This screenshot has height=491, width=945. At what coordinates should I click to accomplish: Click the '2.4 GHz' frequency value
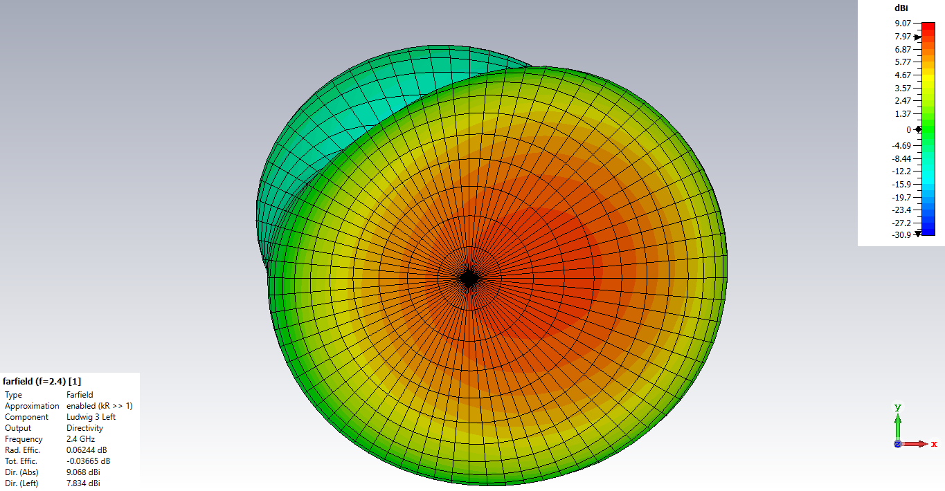point(80,439)
